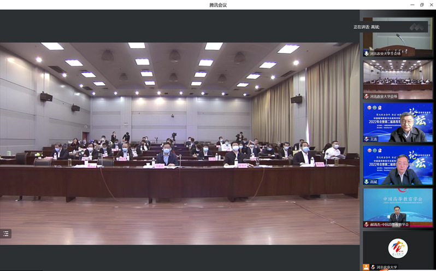
Task: Click the list icon at video bottom-left
Action: (x=6, y=233)
